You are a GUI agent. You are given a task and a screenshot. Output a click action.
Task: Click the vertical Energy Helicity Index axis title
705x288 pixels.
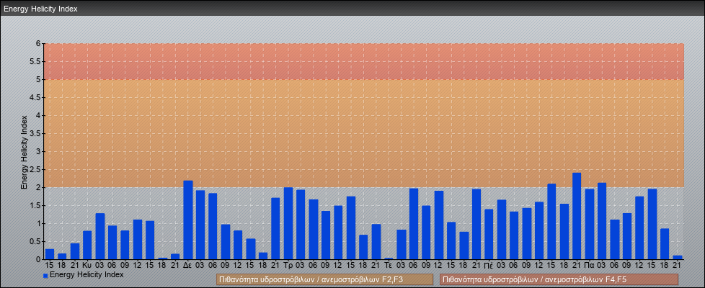tap(24, 151)
